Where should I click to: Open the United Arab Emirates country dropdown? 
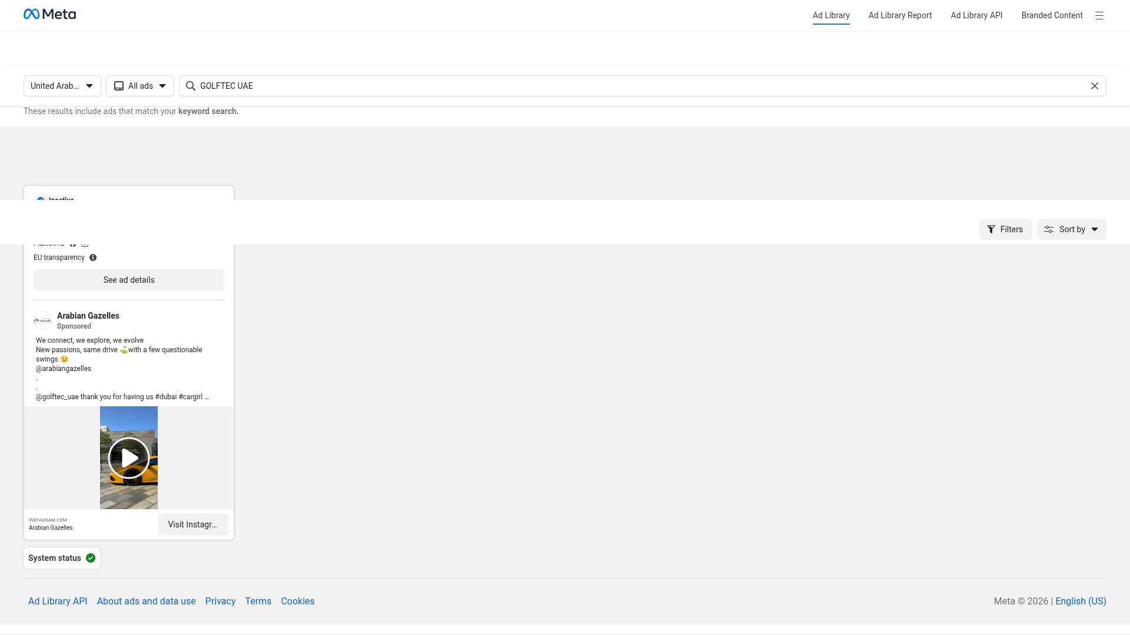point(62,86)
